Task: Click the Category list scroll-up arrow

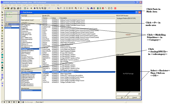Action: [x=40, y=25]
